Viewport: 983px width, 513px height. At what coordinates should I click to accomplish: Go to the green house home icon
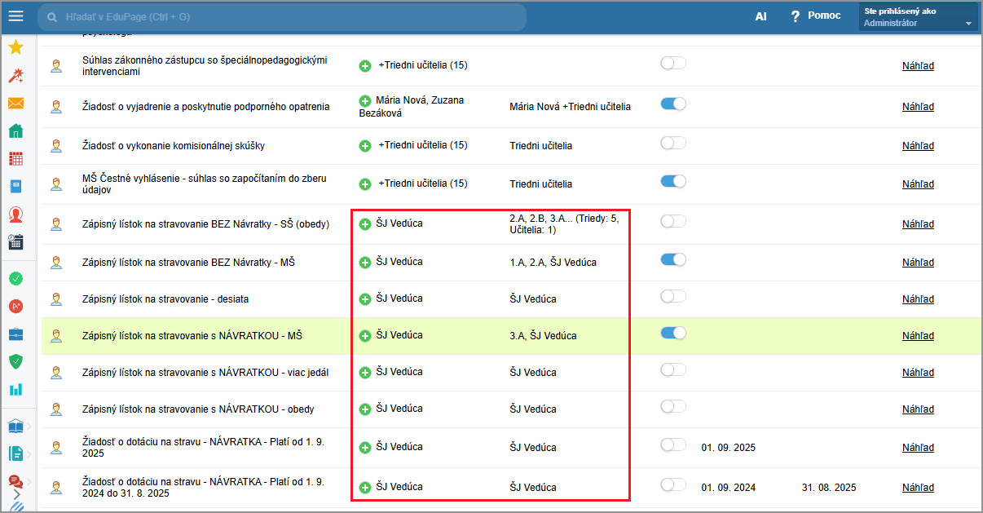pyautogui.click(x=15, y=131)
